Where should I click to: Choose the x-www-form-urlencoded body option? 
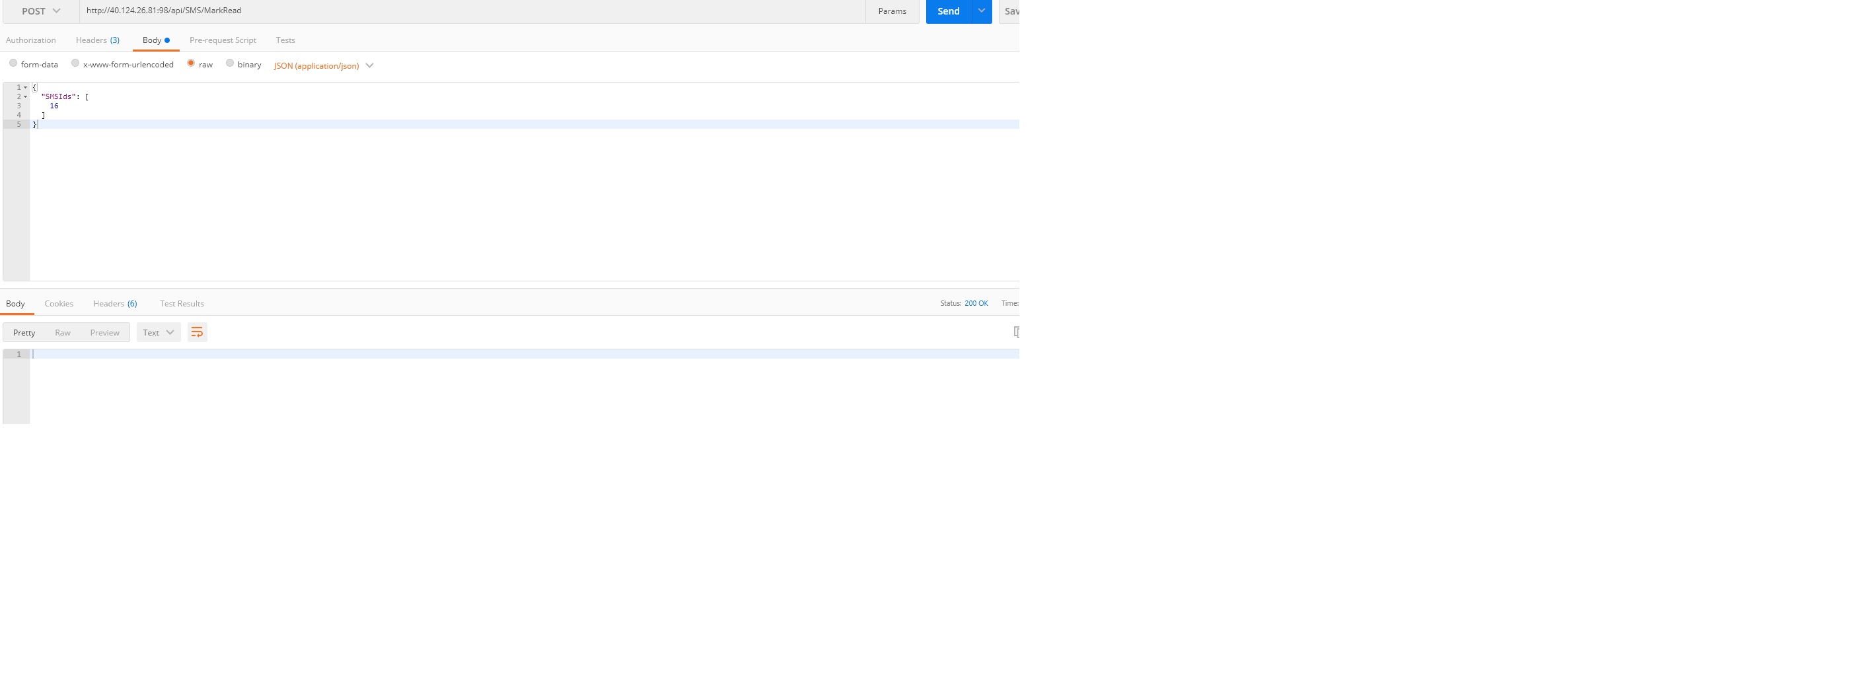(x=75, y=63)
